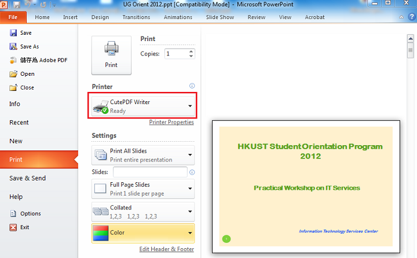Viewport: 417px width, 258px height.
Task: Increase the number of copies with up arrow
Action: tap(191, 51)
